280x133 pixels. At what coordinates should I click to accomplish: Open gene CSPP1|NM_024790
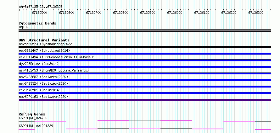coord(33,118)
